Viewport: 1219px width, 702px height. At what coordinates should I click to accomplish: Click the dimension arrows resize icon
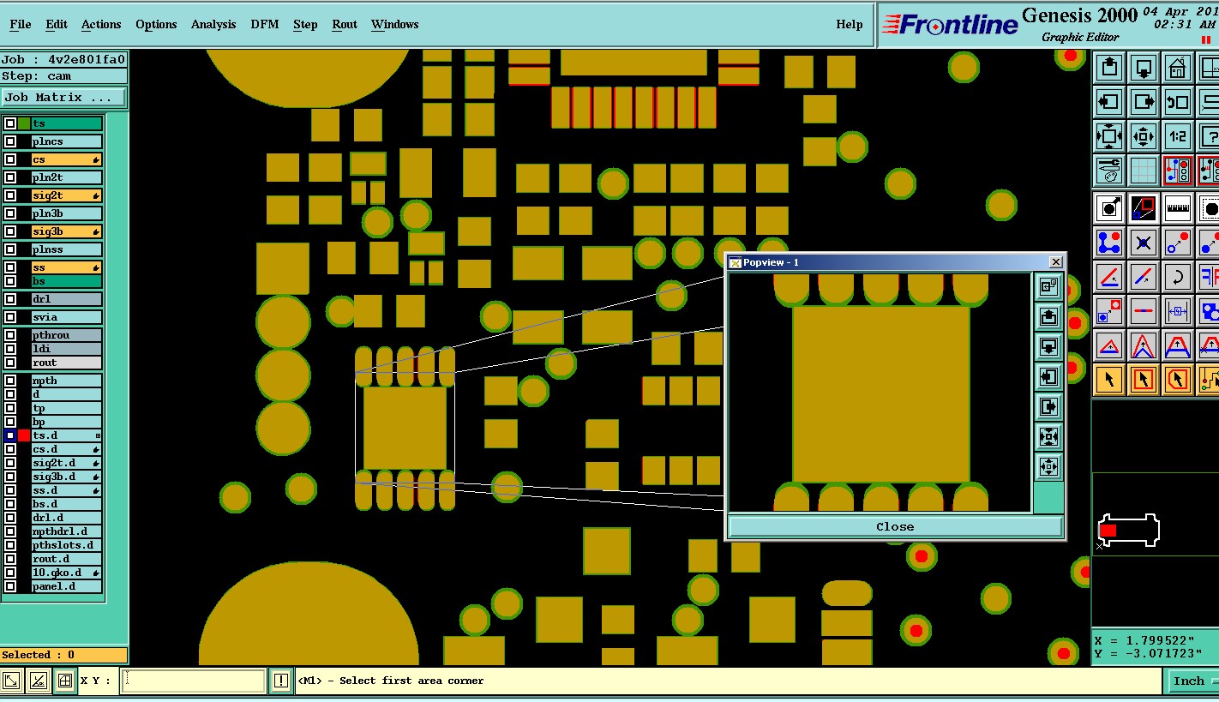pos(1178,311)
